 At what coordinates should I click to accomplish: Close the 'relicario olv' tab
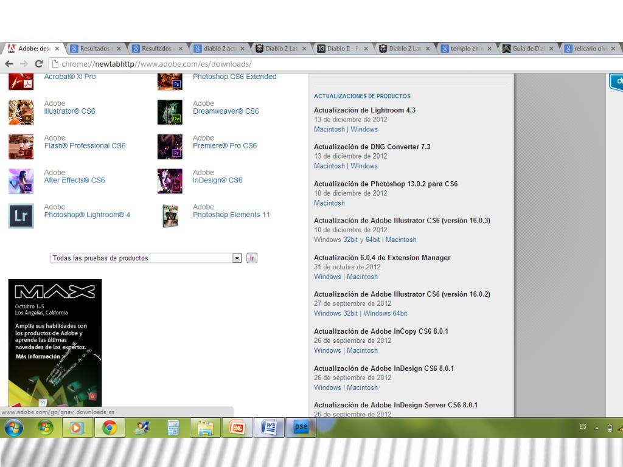(x=613, y=49)
